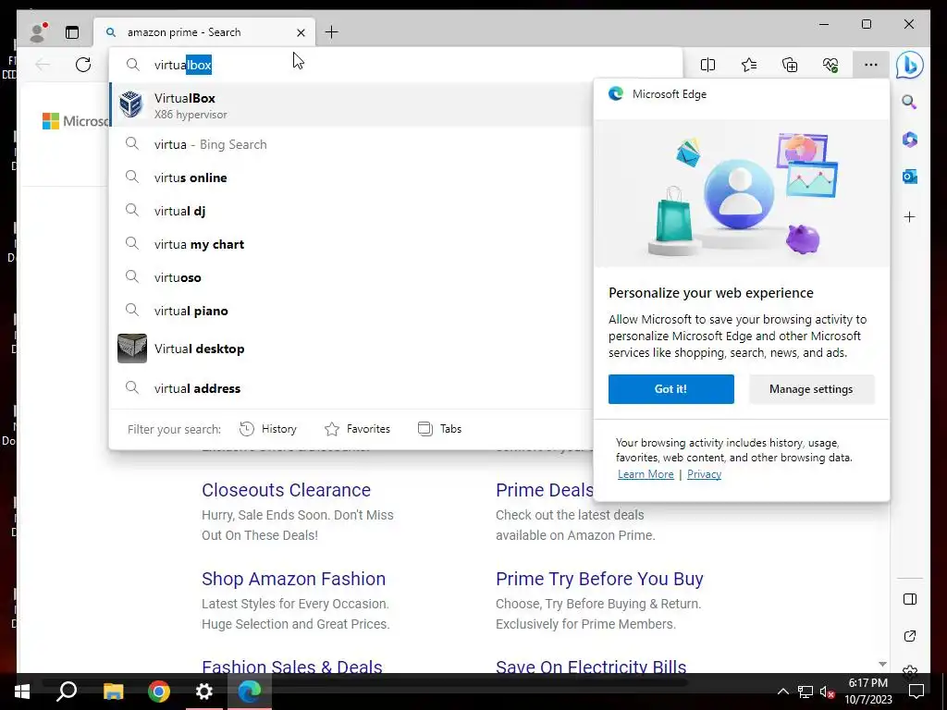
Task: Open File Explorer from taskbar
Action: point(113,692)
